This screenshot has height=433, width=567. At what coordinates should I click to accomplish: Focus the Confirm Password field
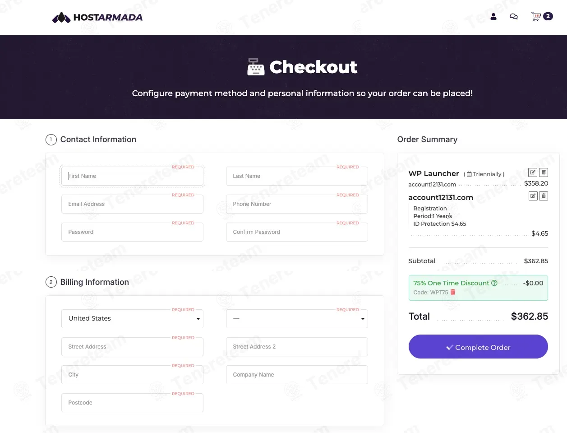[297, 232]
